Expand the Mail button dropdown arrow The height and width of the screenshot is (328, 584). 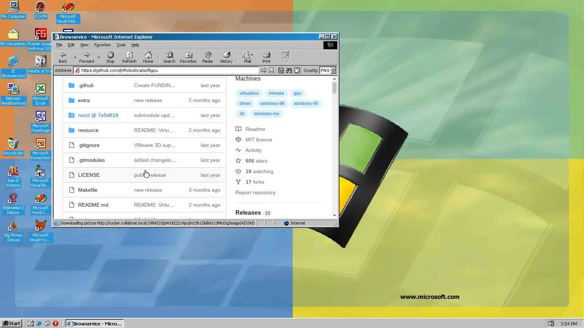click(252, 55)
